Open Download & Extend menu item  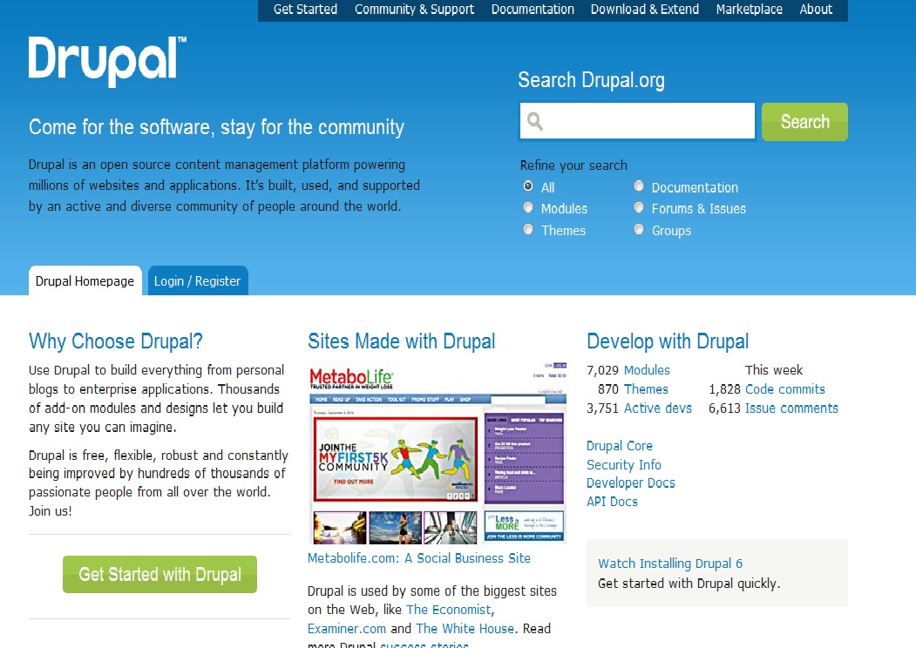pyautogui.click(x=644, y=10)
